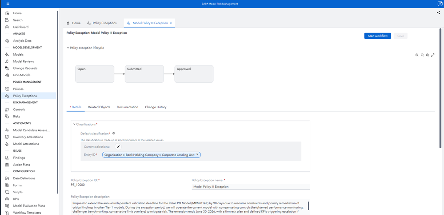Click the Risks icon in sidebar

[x=7, y=116]
